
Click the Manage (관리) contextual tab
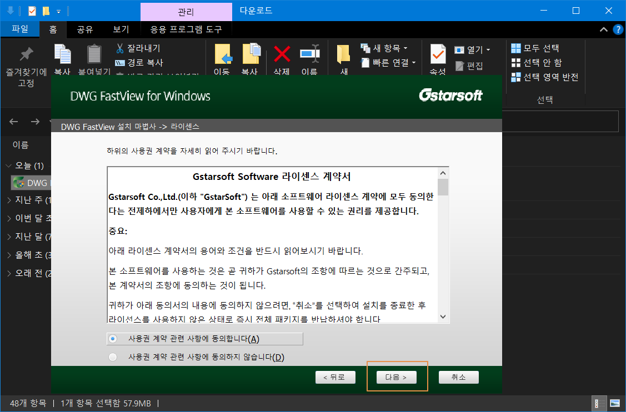click(186, 12)
